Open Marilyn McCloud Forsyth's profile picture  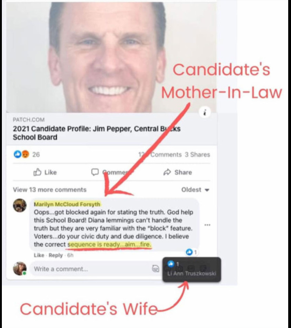click(20, 205)
